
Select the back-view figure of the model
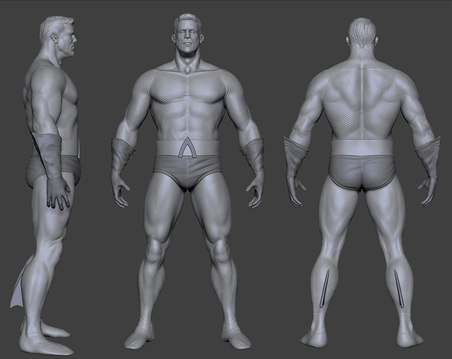362,183
